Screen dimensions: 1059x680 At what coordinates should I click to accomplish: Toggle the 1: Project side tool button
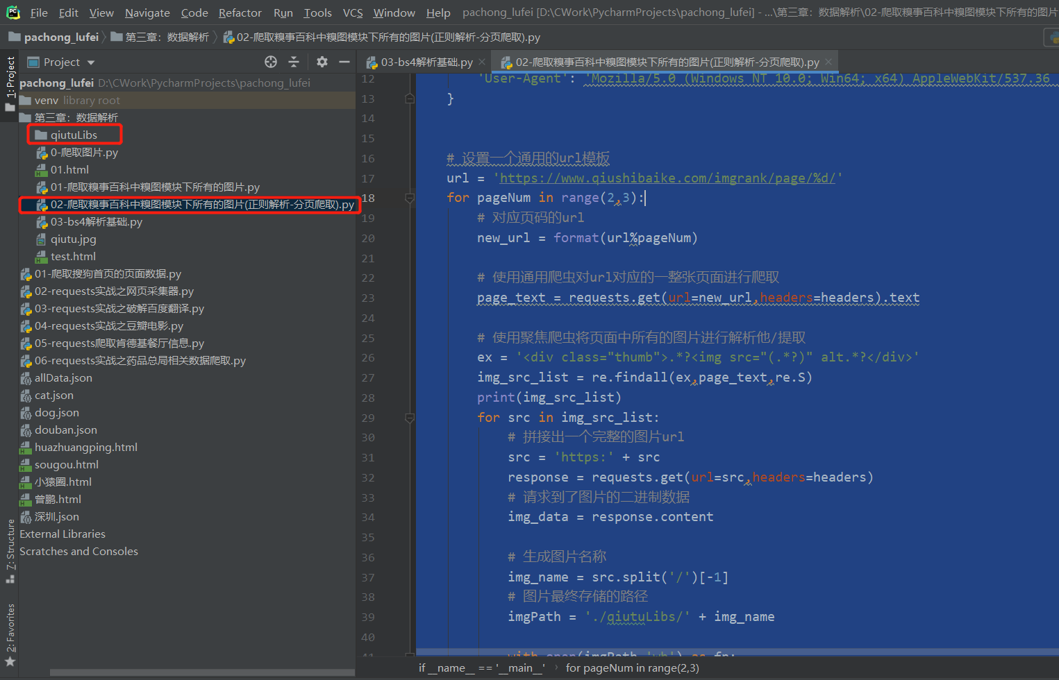10,84
